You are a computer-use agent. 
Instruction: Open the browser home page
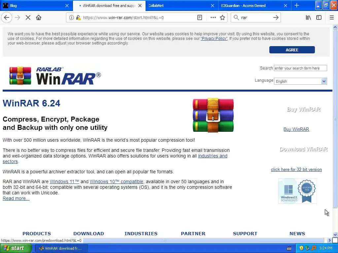point(39,18)
